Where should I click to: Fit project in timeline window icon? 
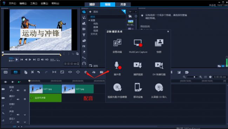click(x=206, y=77)
